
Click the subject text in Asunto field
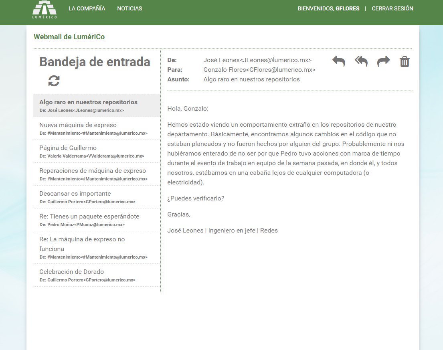(251, 79)
